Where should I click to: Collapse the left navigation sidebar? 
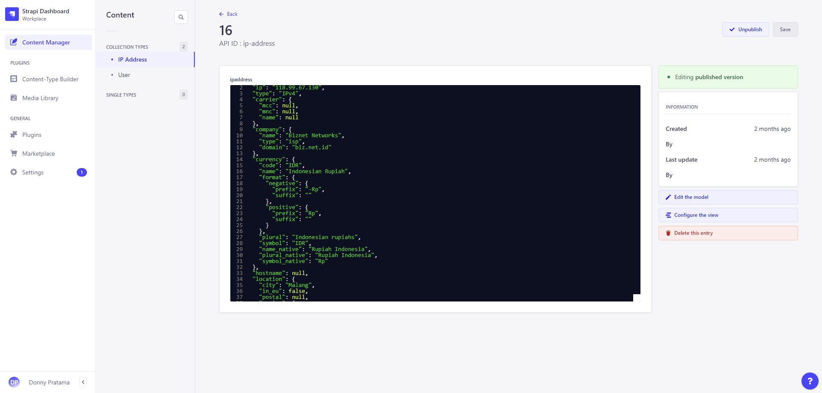pos(83,382)
